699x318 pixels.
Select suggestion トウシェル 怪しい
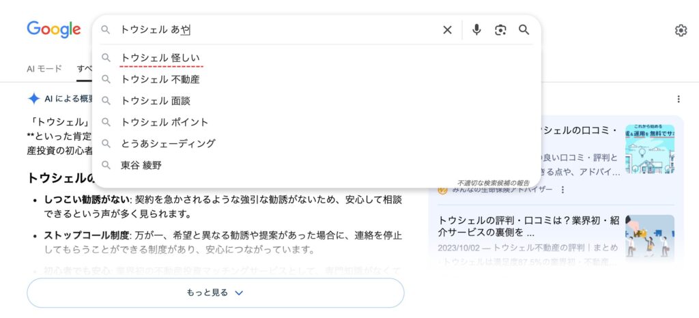pos(160,58)
